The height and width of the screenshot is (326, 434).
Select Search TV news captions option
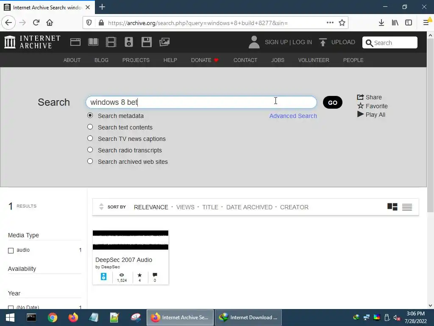90,138
